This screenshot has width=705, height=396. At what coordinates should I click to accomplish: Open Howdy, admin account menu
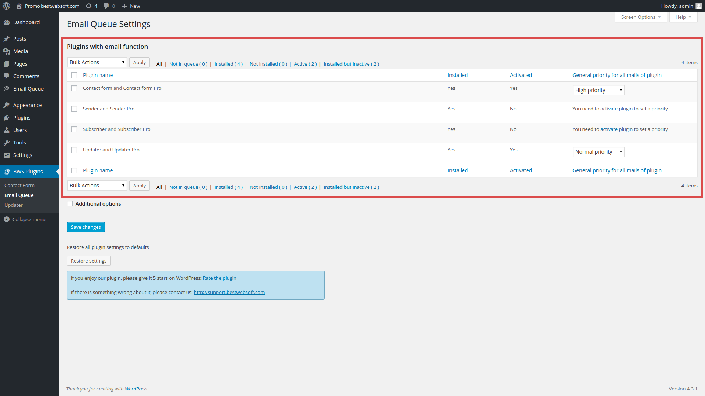click(681, 6)
